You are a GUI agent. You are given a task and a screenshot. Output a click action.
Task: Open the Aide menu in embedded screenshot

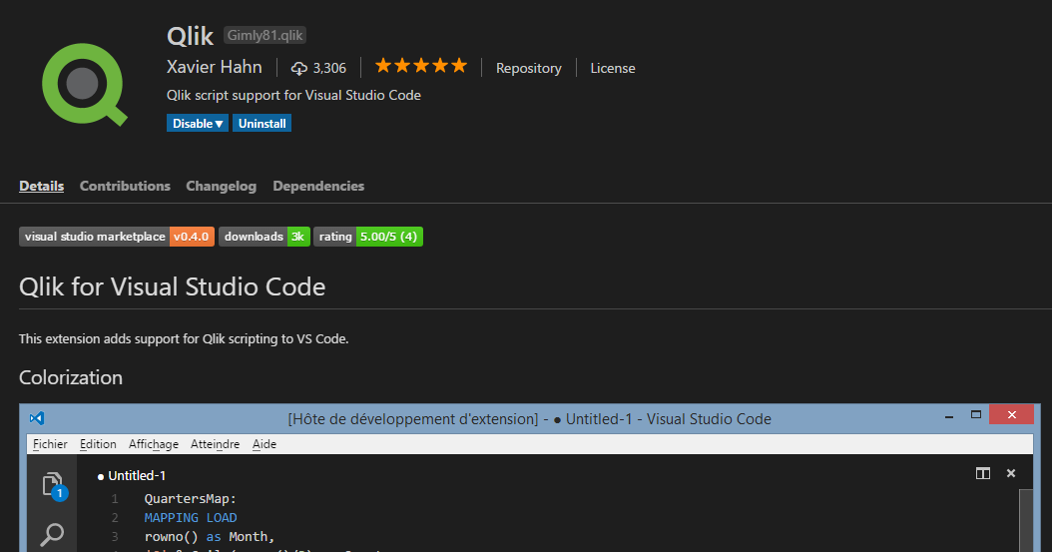coord(264,444)
